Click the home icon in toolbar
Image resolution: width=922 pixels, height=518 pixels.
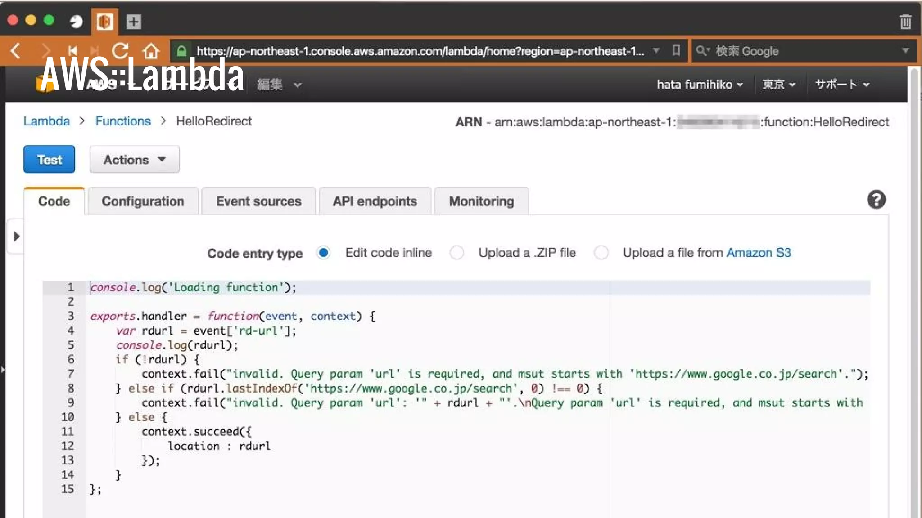click(151, 51)
